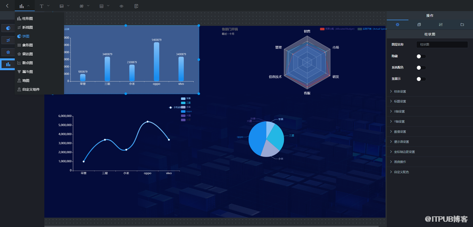Open the folder tab icon in right panel
Image resolution: width=473 pixels, height=227 pixels.
click(x=462, y=24)
